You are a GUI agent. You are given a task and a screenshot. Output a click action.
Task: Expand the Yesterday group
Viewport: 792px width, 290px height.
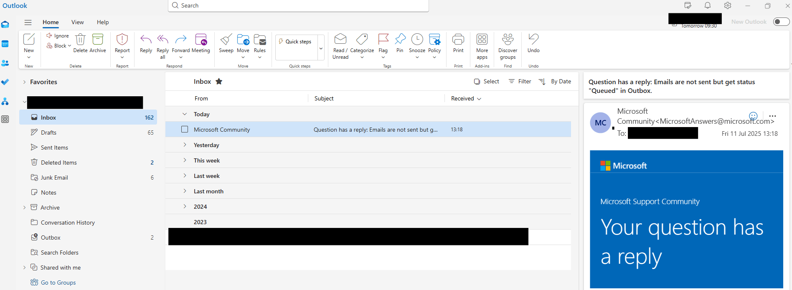(x=185, y=145)
